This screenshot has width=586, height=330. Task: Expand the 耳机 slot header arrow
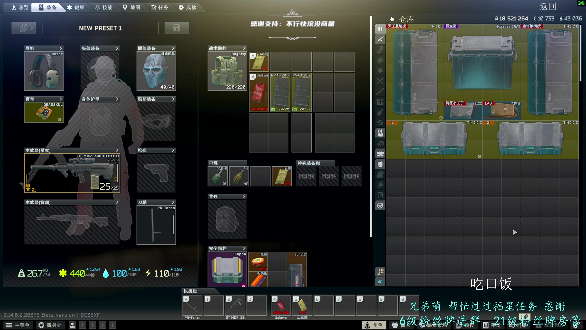coord(61,48)
